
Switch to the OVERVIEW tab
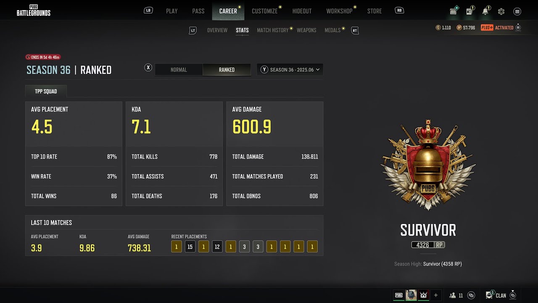pos(217,30)
